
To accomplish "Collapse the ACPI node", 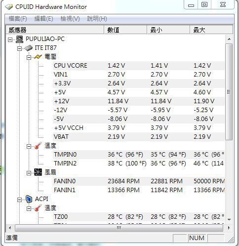I will pos(19,200).
